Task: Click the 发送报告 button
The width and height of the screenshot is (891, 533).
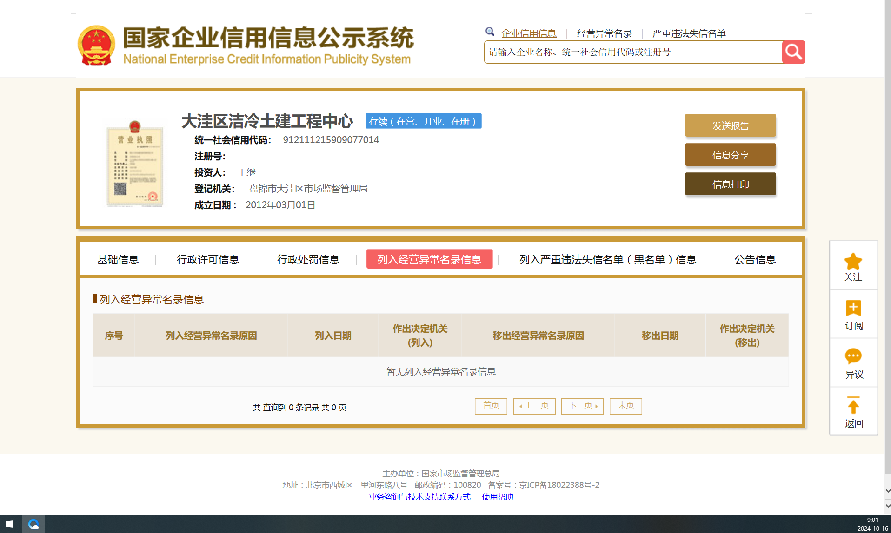Action: [730, 125]
